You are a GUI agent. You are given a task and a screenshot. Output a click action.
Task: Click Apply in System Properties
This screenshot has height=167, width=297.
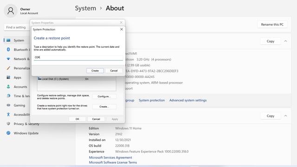(115, 119)
